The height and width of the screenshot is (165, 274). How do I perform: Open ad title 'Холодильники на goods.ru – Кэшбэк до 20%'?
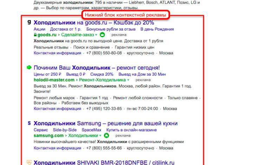(x=94, y=22)
